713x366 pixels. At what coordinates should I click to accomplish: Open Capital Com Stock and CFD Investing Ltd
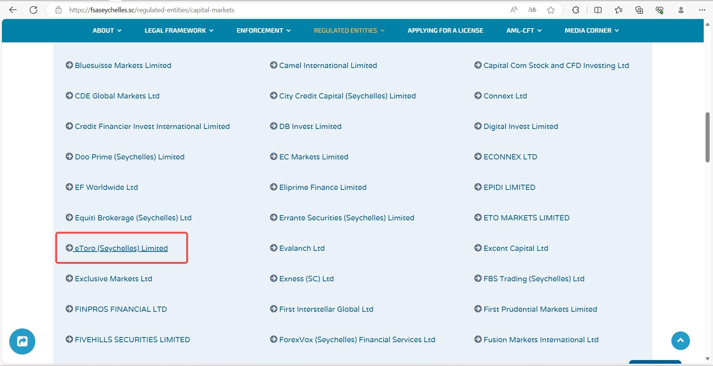[x=556, y=65]
